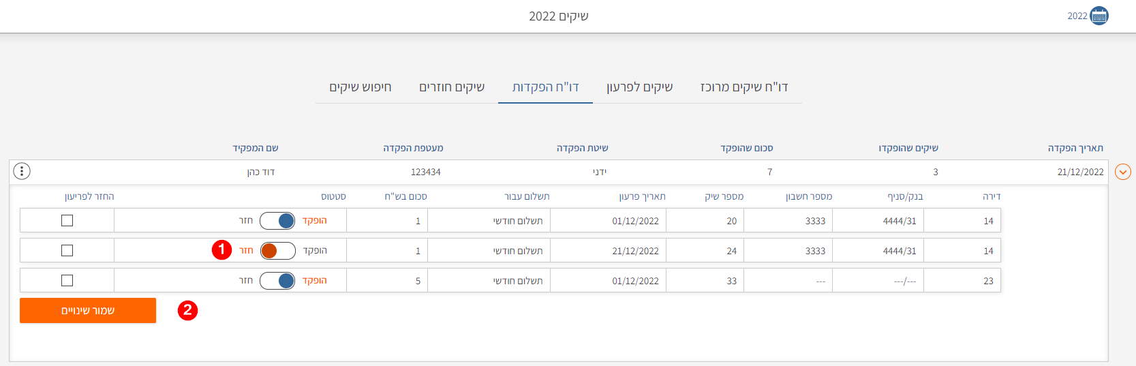Open the דו"ח שיקים מרוכז tab
This screenshot has width=1136, height=366.
coord(744,87)
